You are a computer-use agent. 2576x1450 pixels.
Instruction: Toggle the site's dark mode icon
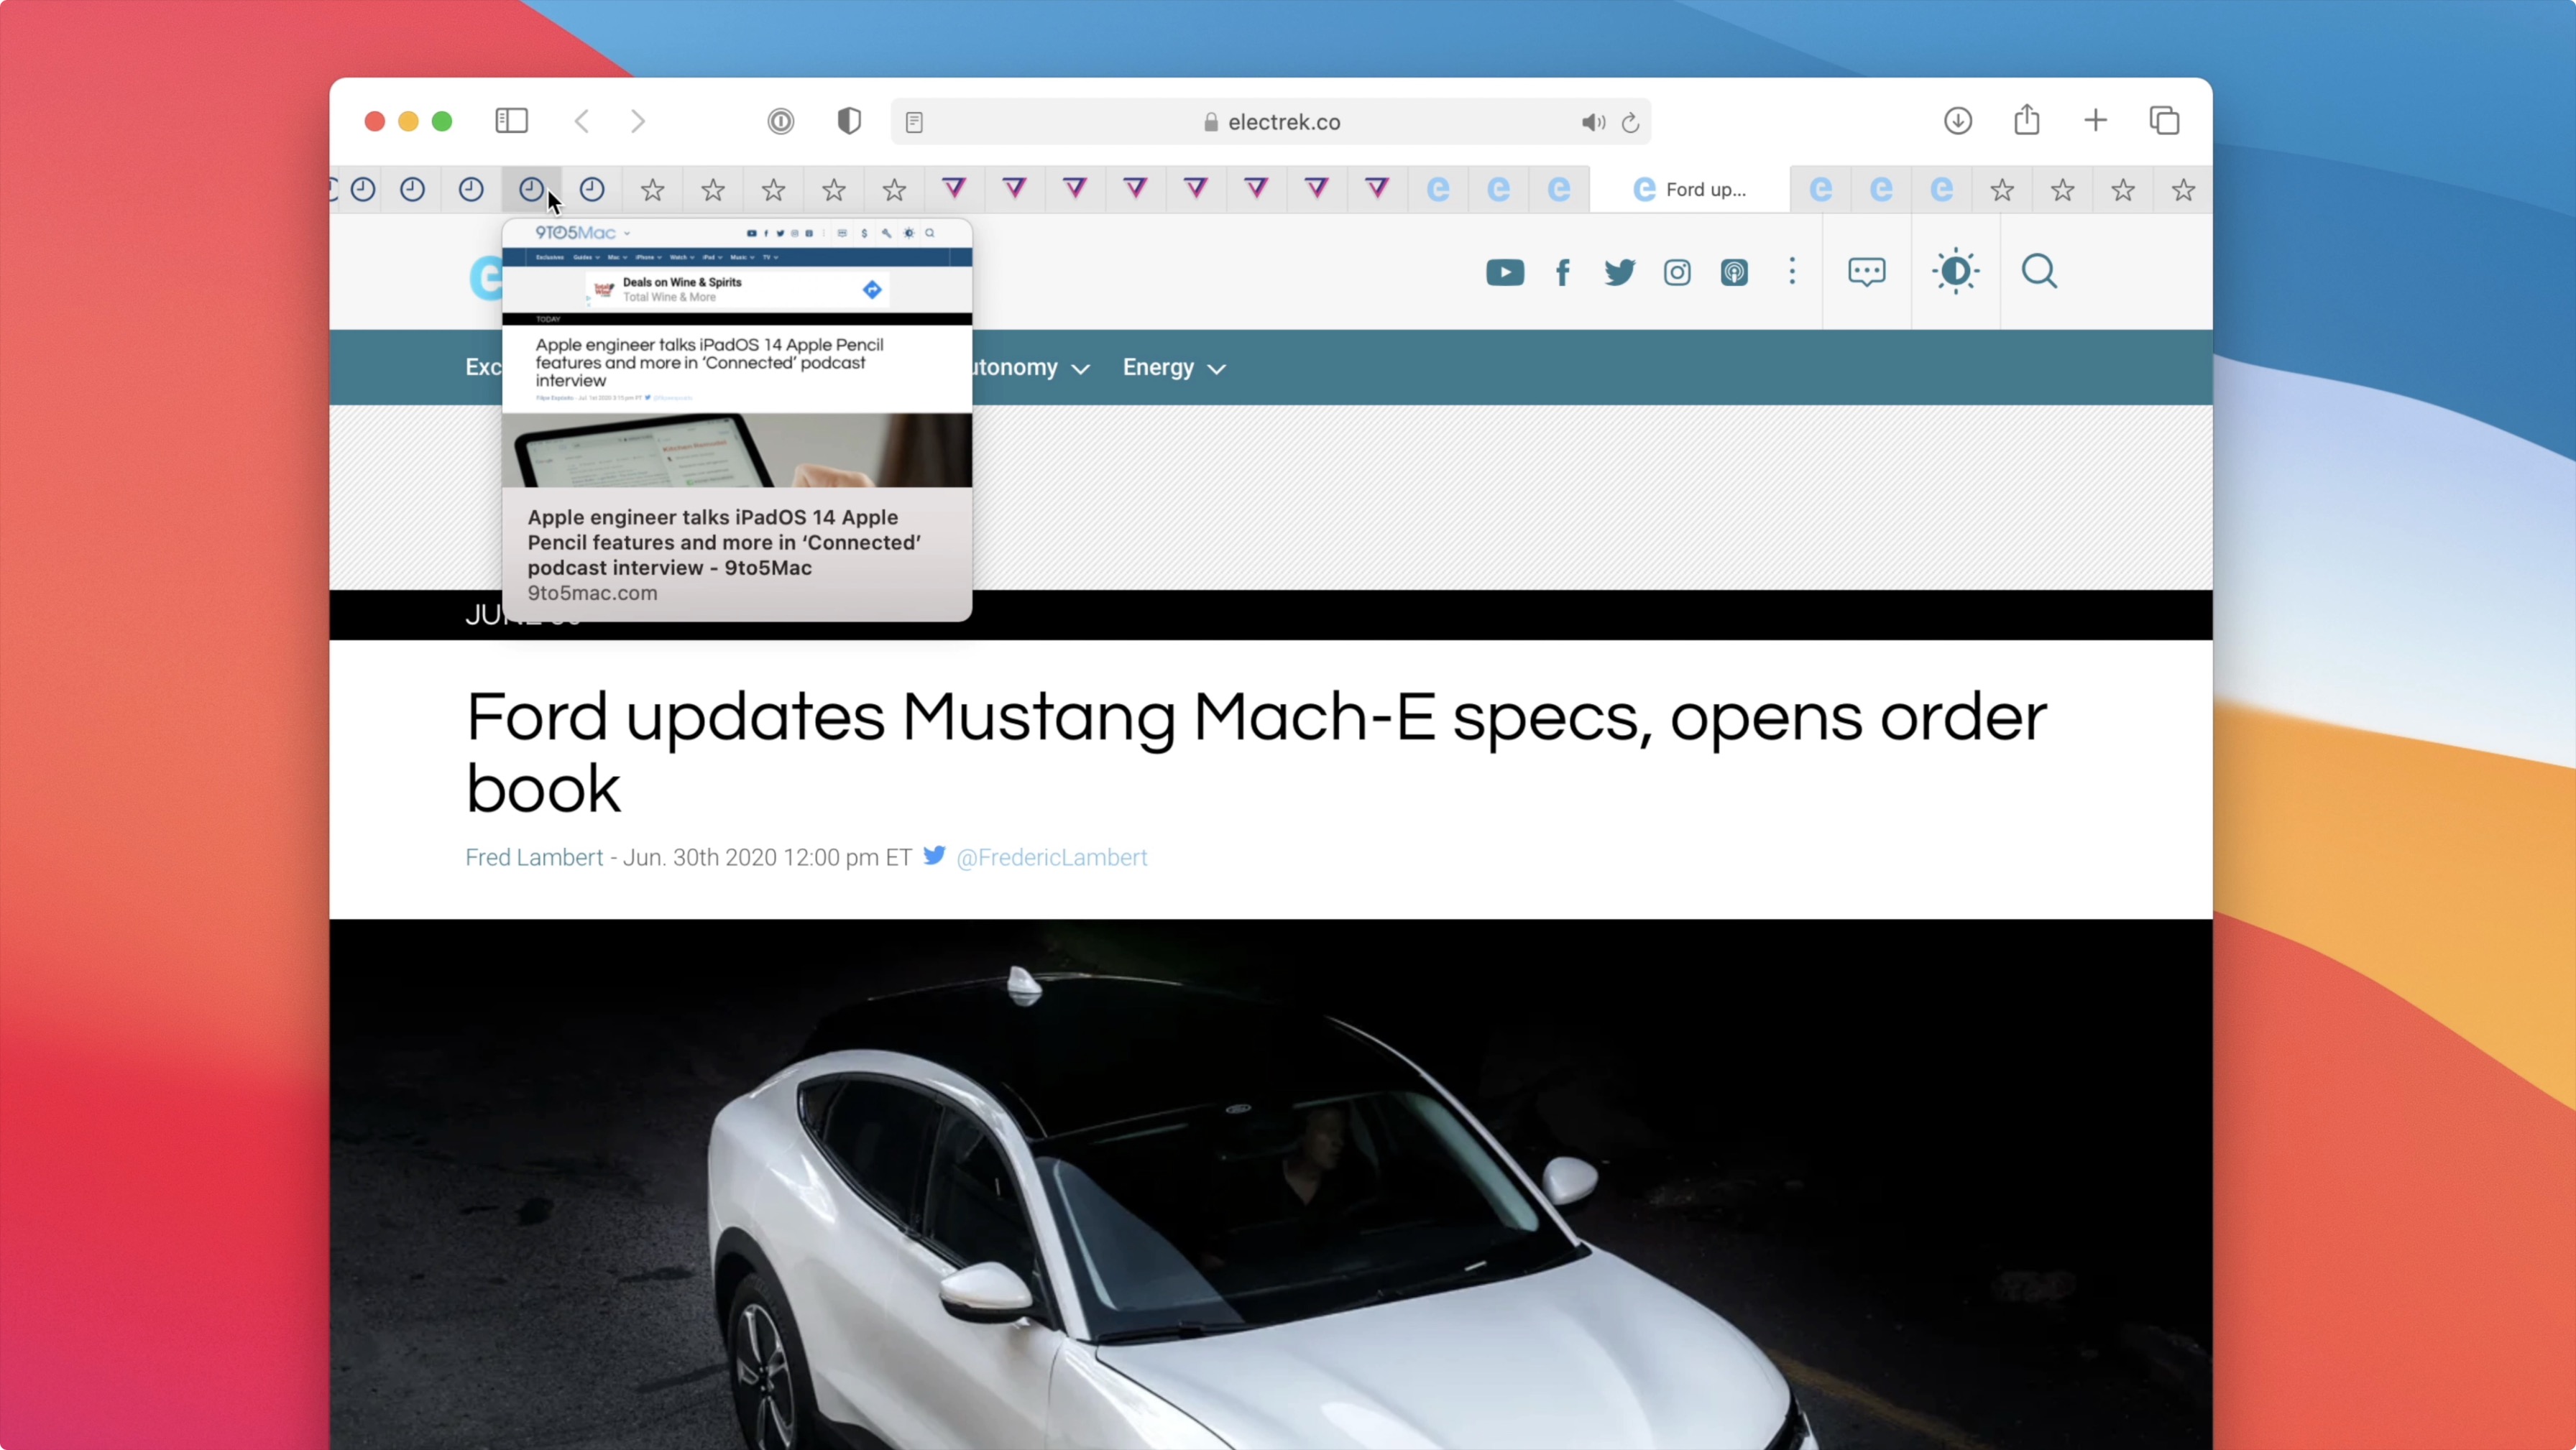(x=1955, y=271)
